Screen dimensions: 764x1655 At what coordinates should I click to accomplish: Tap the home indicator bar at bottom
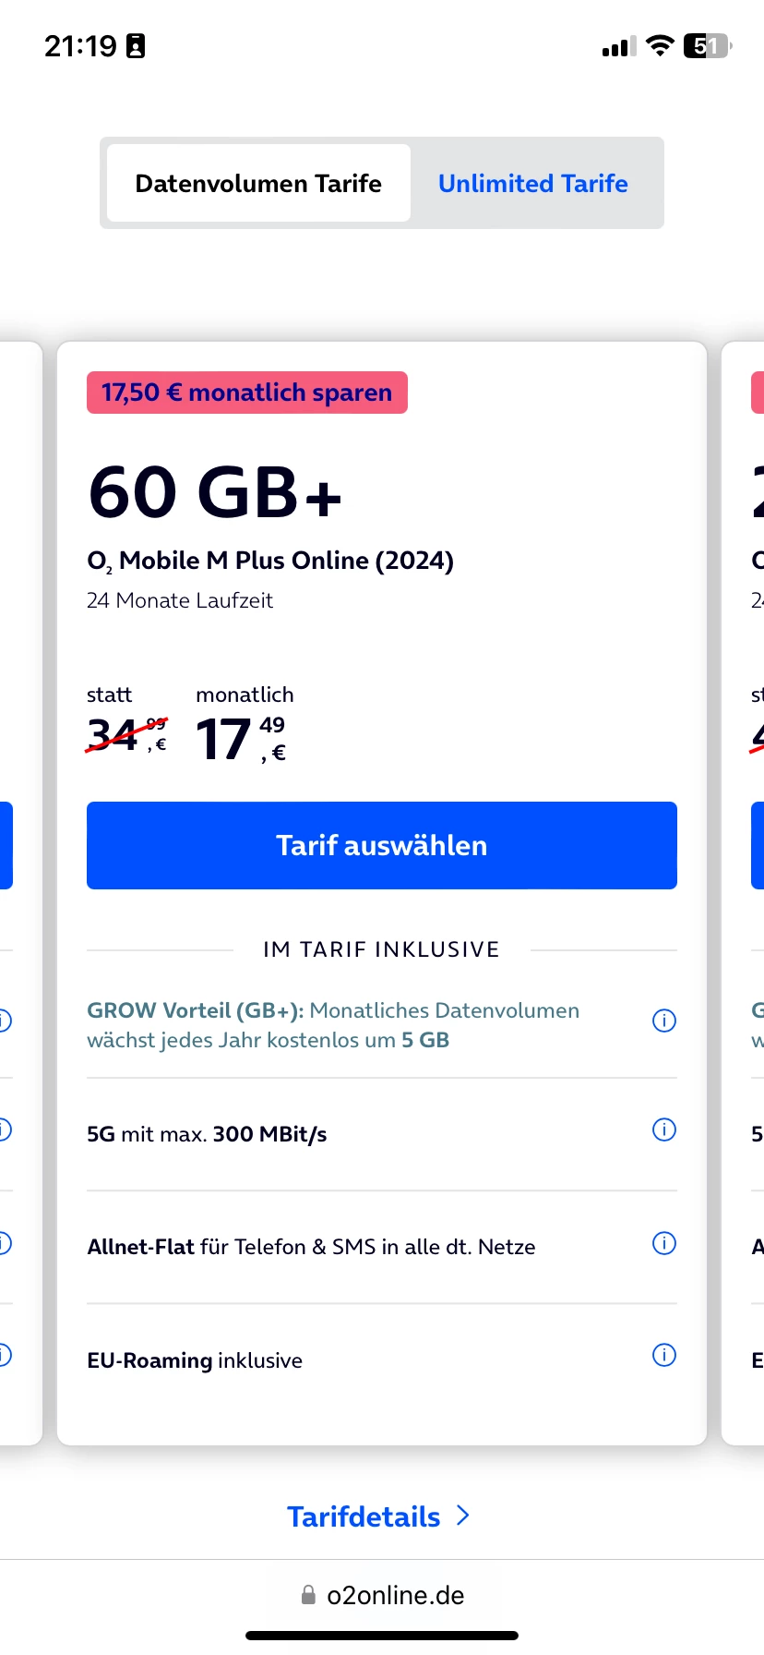tap(382, 1636)
